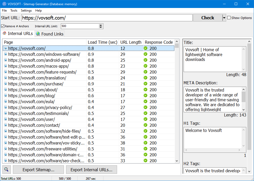
Task: Click the globe icon beside https://vovsoft.com/
Action: [6, 48]
